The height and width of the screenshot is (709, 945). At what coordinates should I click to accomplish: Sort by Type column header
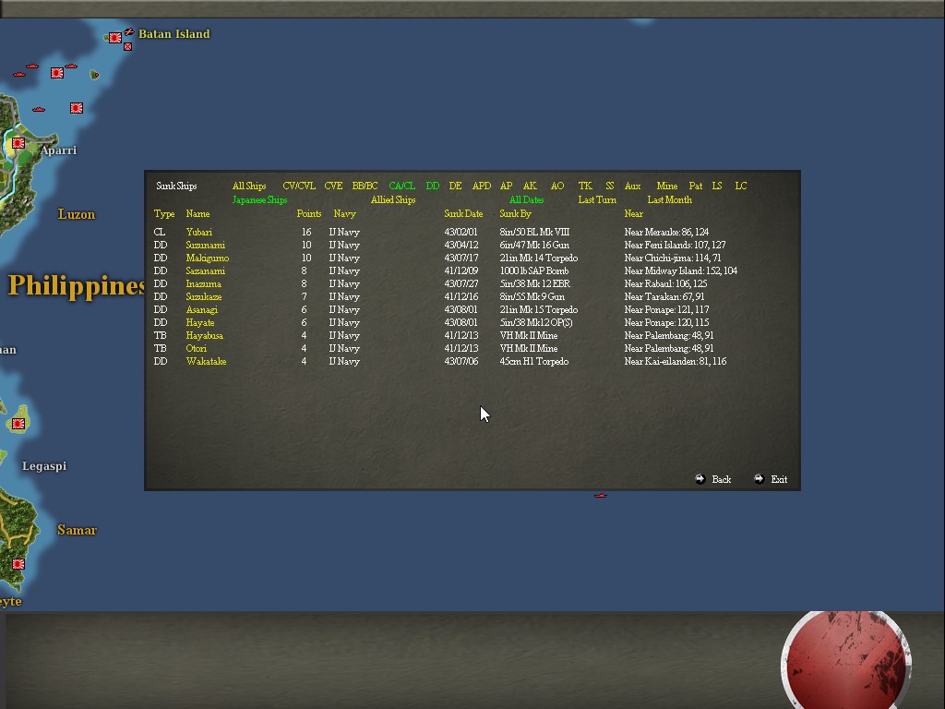(x=164, y=214)
